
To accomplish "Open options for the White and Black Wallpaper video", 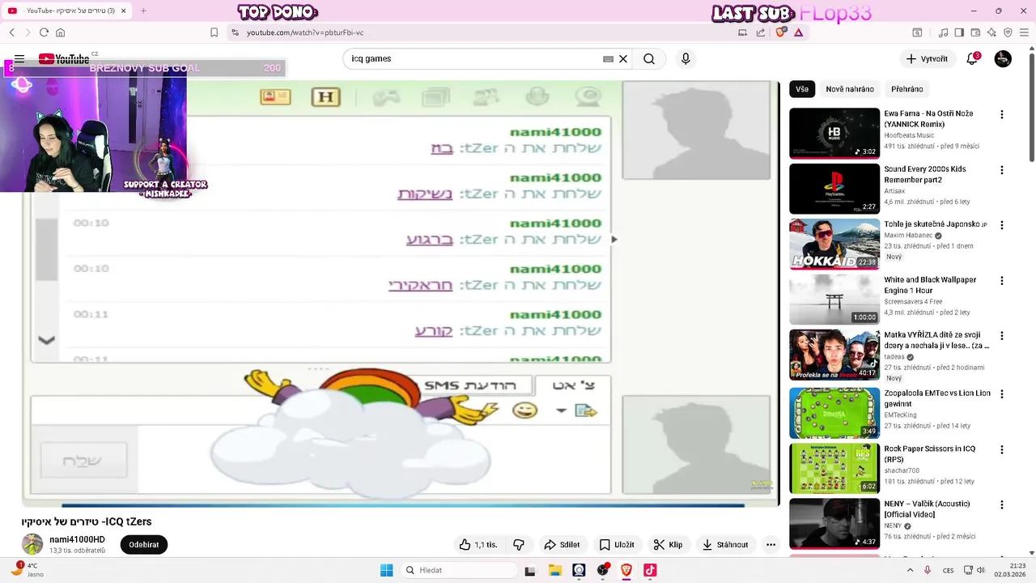I will (x=1002, y=281).
